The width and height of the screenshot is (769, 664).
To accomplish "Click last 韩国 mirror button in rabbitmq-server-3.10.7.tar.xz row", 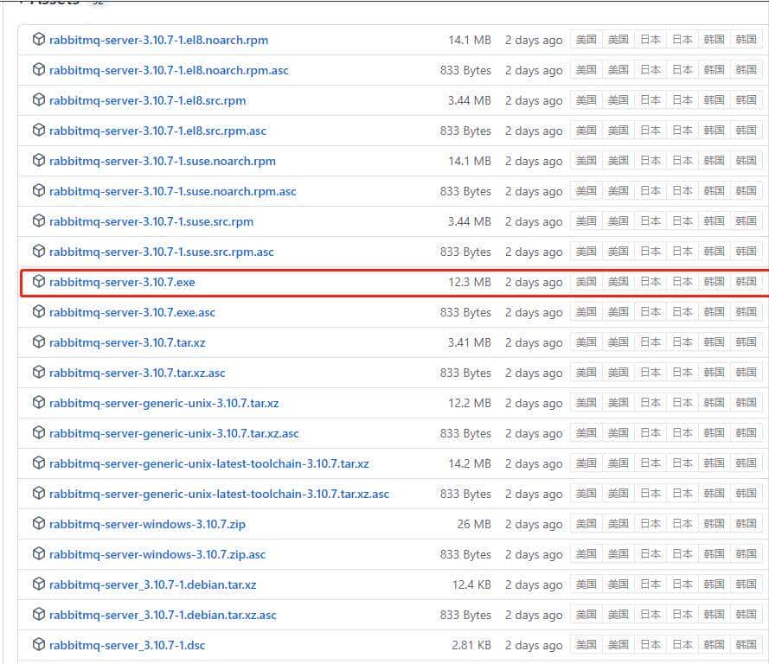I will click(747, 342).
